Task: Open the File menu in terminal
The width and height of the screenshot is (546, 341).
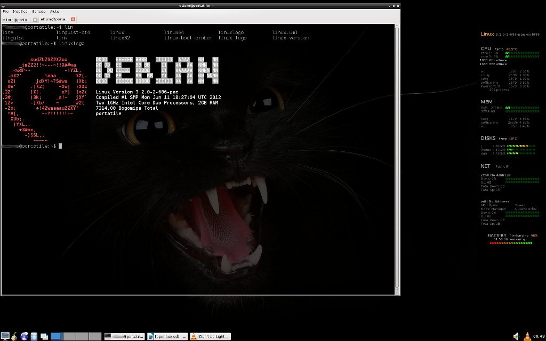Action: point(5,11)
